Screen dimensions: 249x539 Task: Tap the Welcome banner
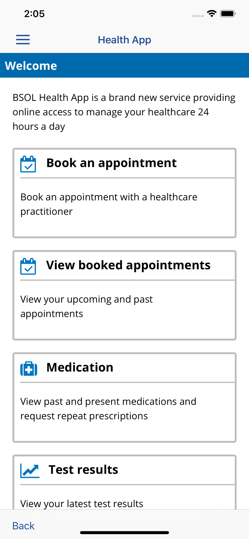[x=124, y=65]
